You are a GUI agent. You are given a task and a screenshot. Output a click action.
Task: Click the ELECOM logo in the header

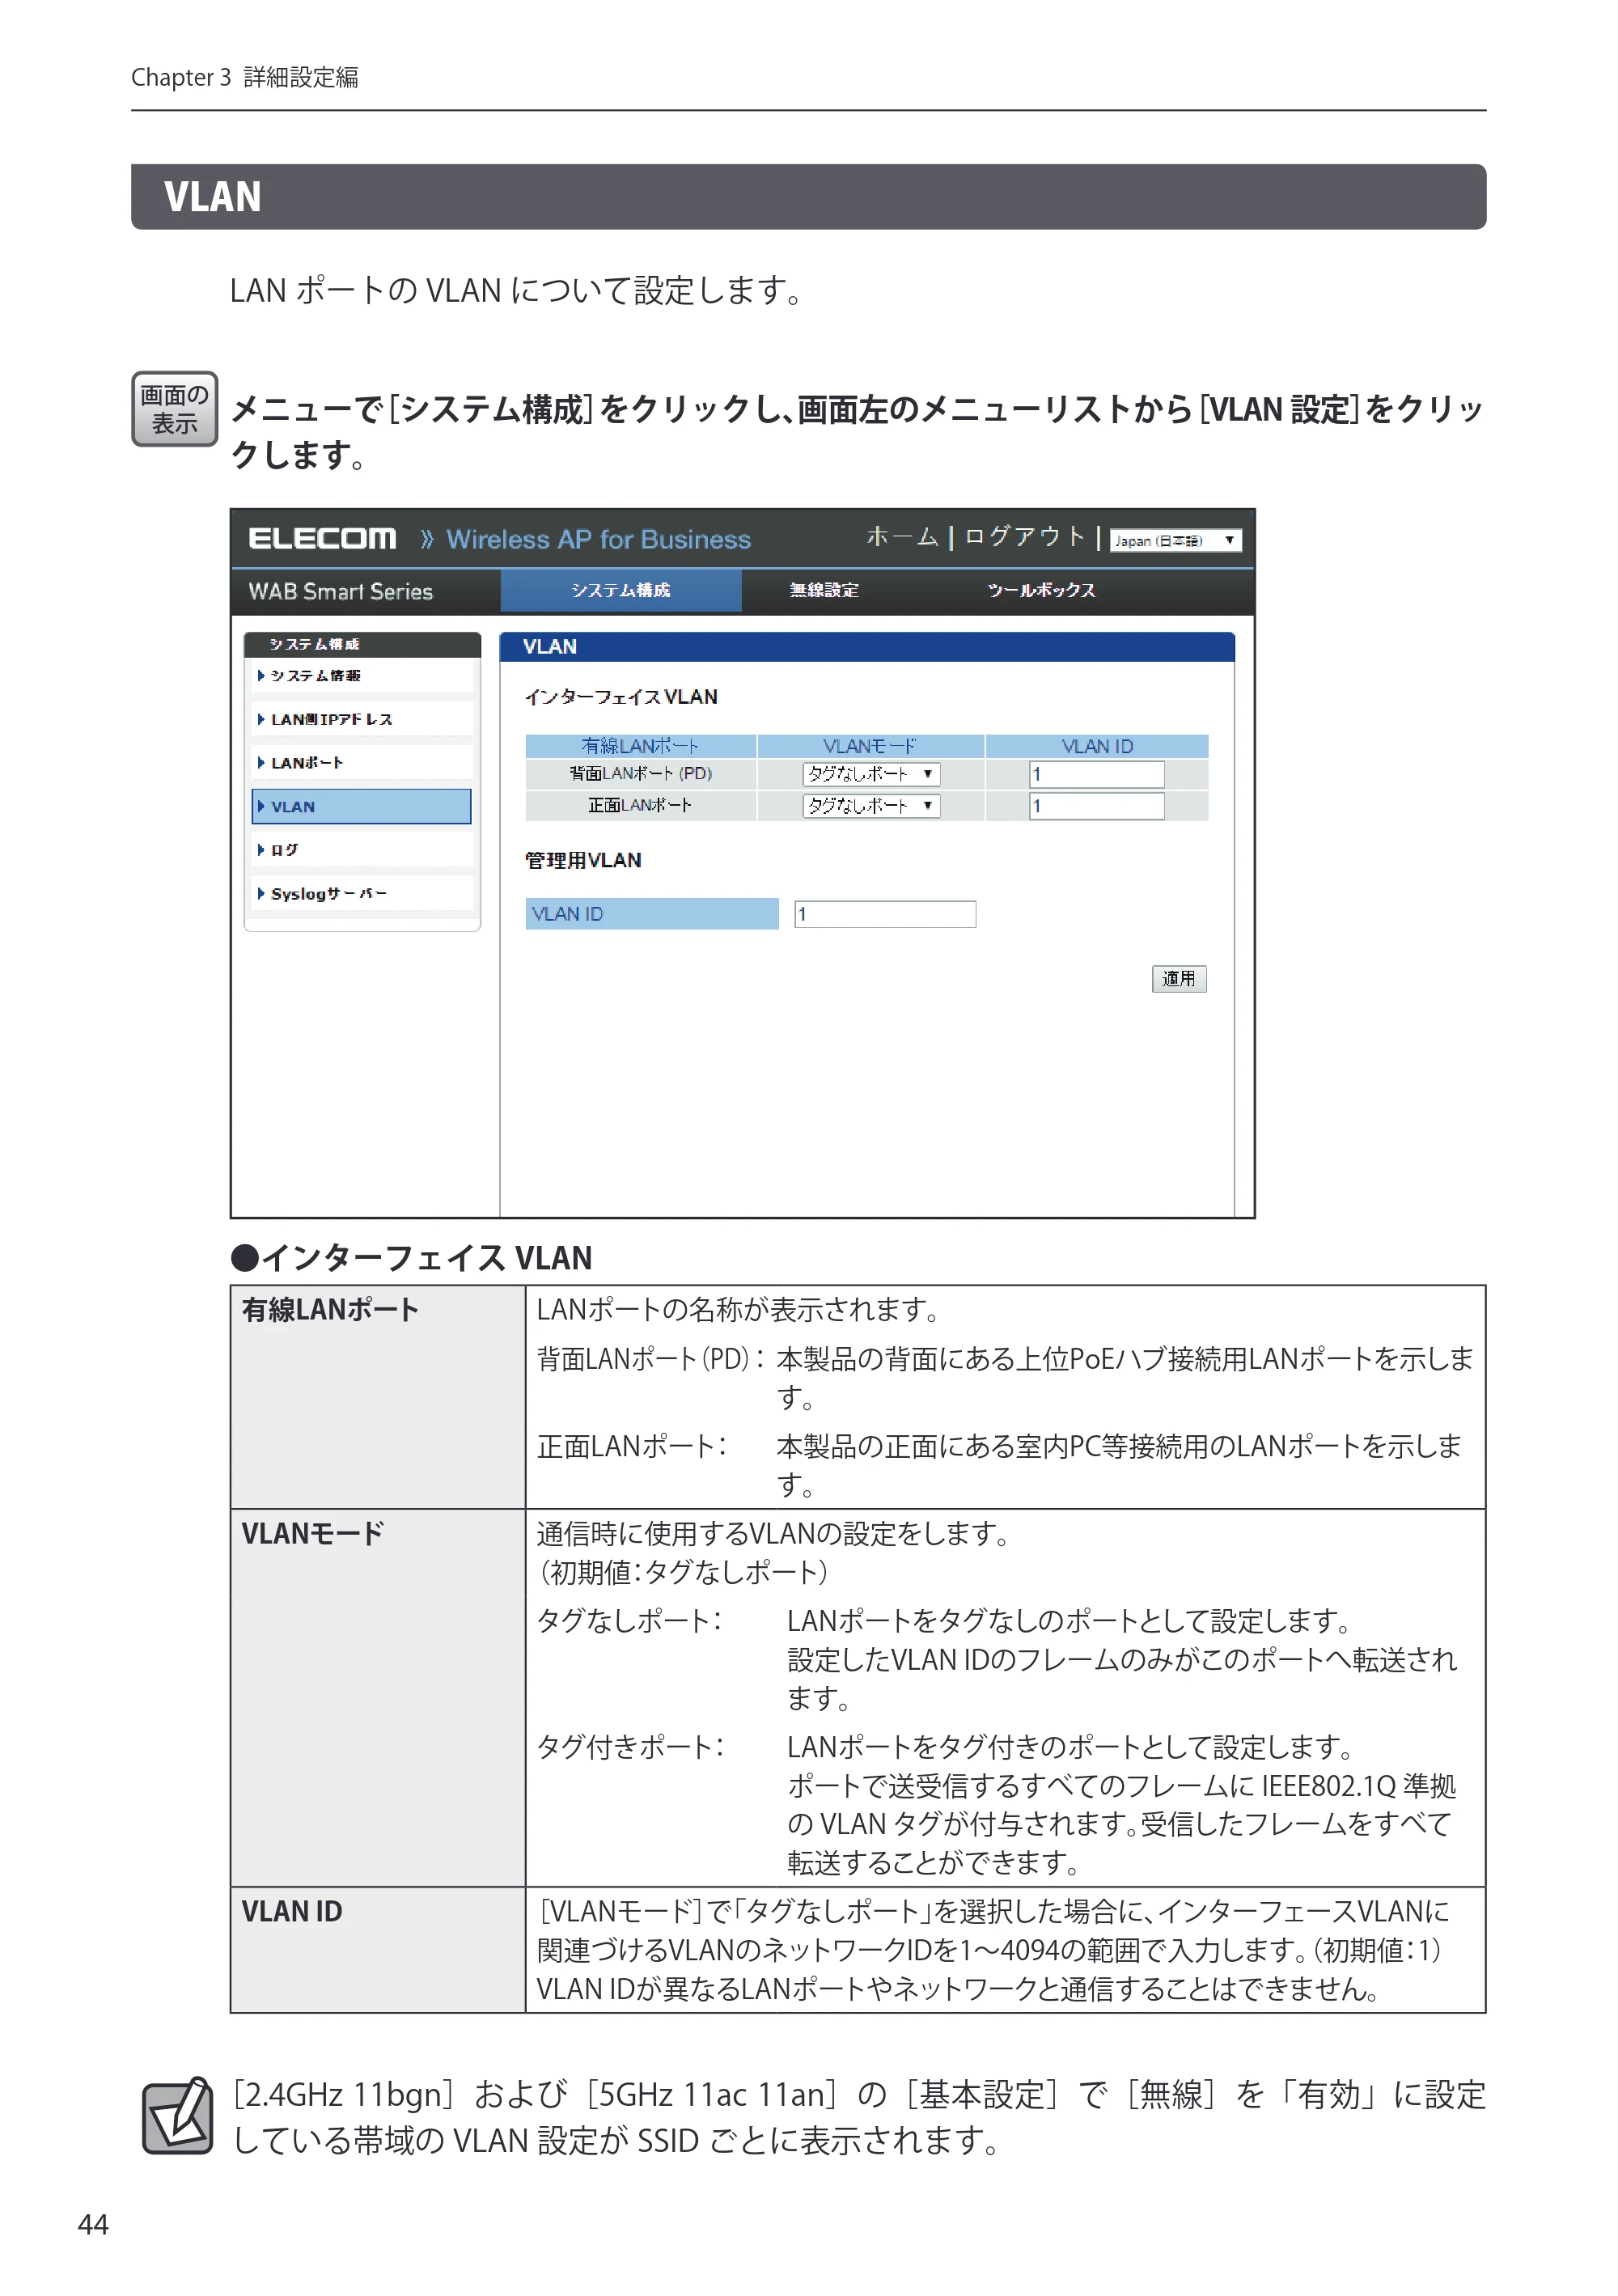(x=322, y=539)
